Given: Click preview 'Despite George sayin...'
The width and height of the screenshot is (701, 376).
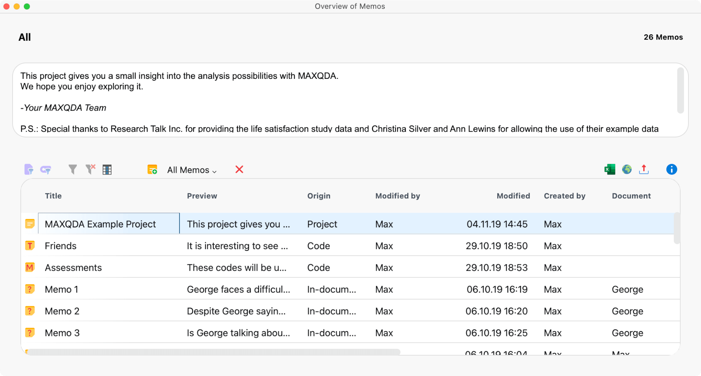Looking at the screenshot, I should (x=236, y=311).
